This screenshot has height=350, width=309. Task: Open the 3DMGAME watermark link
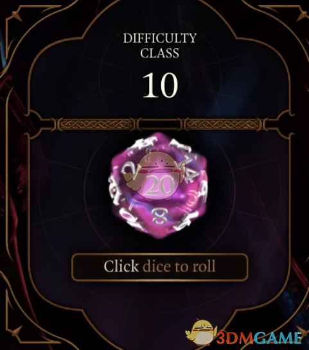(259, 338)
